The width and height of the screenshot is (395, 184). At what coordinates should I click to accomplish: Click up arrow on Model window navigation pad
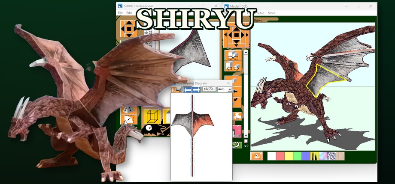[236, 30]
